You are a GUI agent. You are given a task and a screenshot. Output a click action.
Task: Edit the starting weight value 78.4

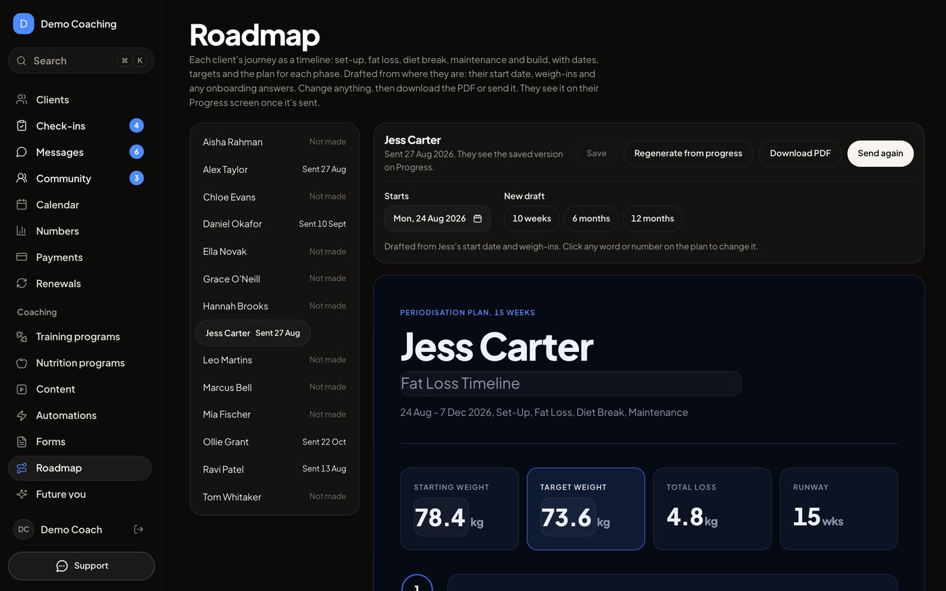[441, 517]
